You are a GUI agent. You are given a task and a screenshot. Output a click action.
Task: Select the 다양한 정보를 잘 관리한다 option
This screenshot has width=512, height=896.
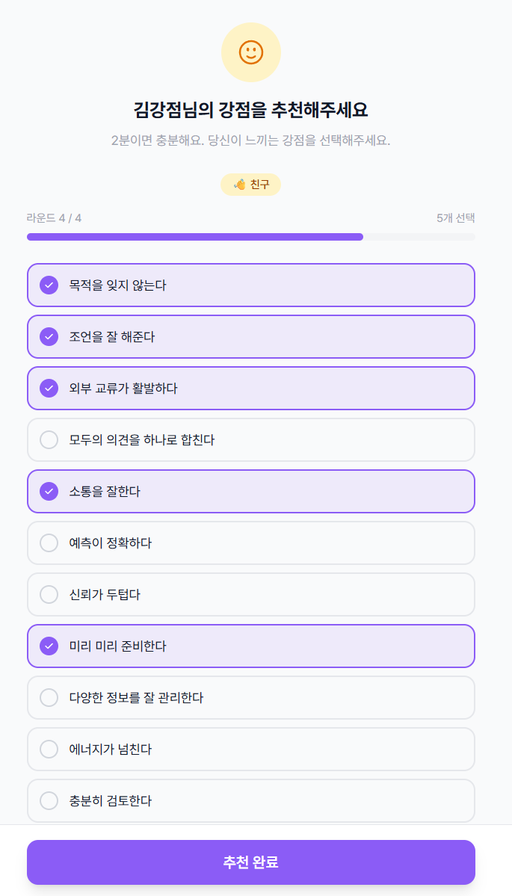click(x=251, y=697)
